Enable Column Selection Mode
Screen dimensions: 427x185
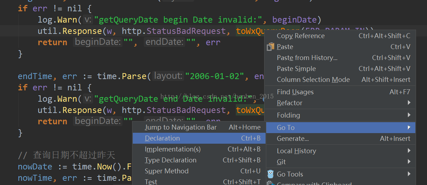[x=313, y=79]
